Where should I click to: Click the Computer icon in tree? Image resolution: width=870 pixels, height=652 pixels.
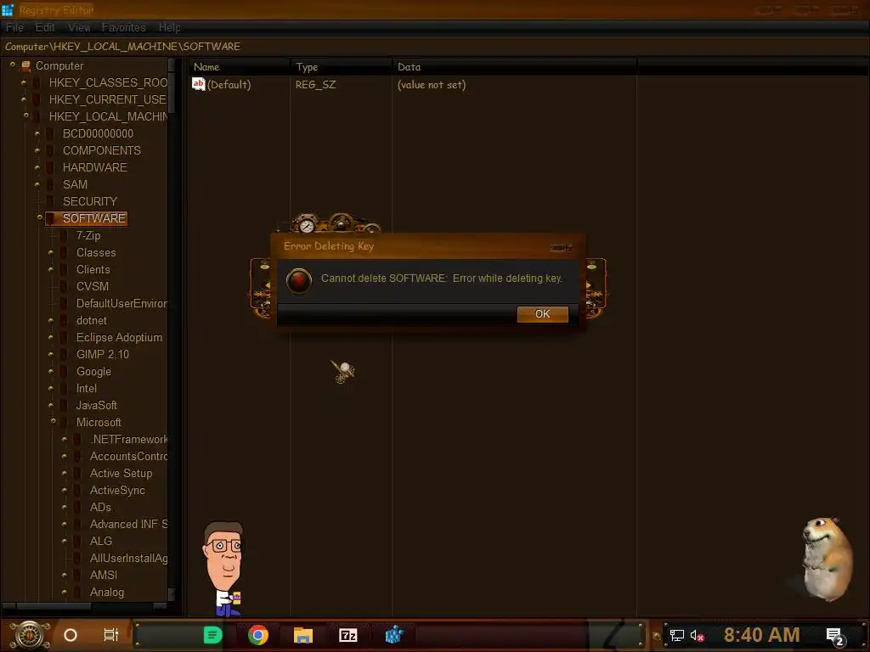tap(25, 66)
